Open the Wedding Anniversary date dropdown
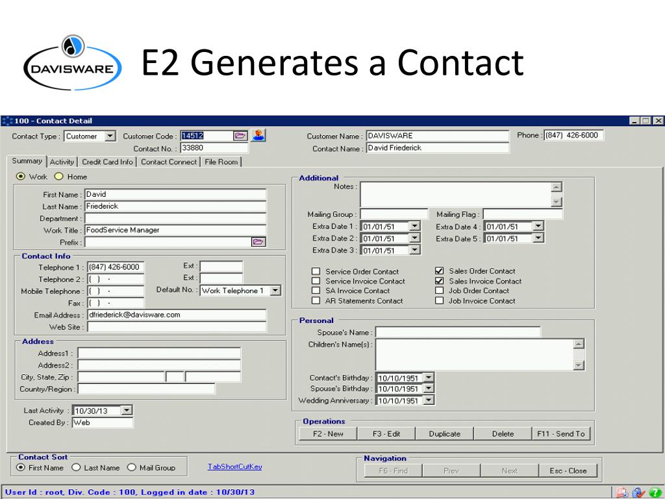 tap(429, 400)
